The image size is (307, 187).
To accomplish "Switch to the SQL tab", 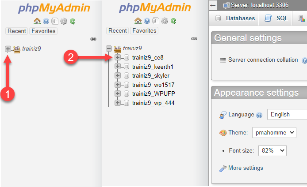I will [x=276, y=19].
